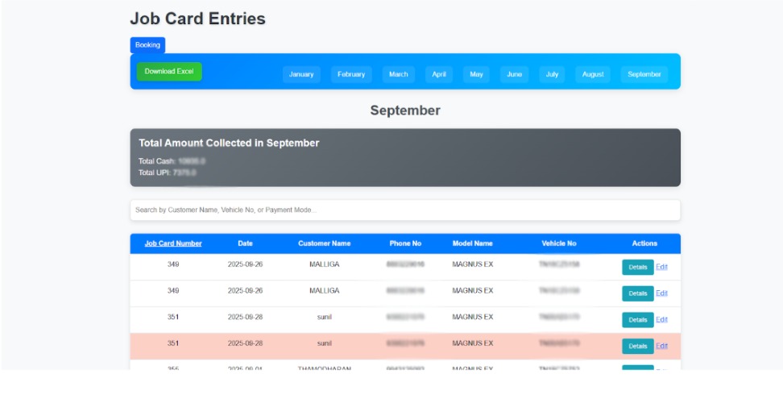This screenshot has width=783, height=395.
Task: Open Details for first MALLIGA row
Action: tap(637, 268)
